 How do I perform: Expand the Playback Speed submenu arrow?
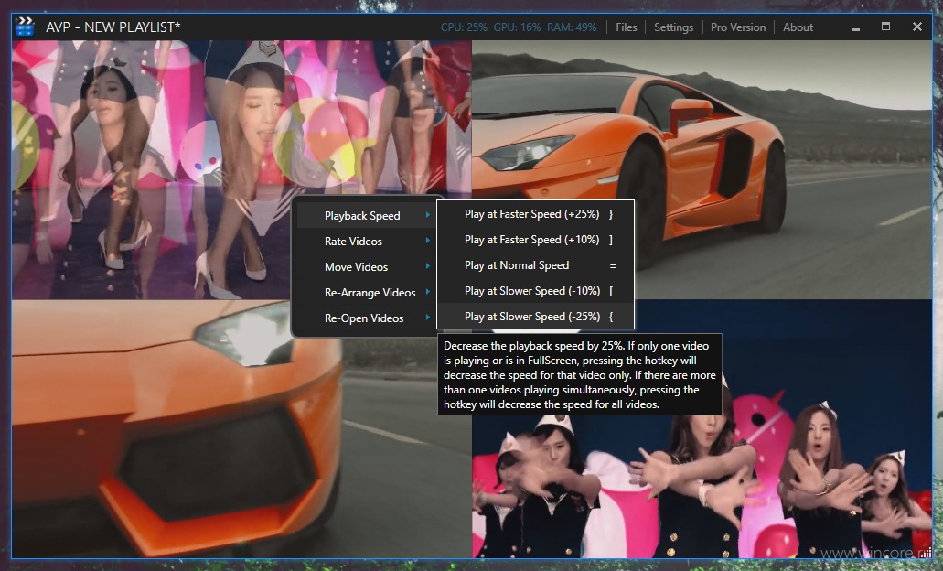coord(428,215)
